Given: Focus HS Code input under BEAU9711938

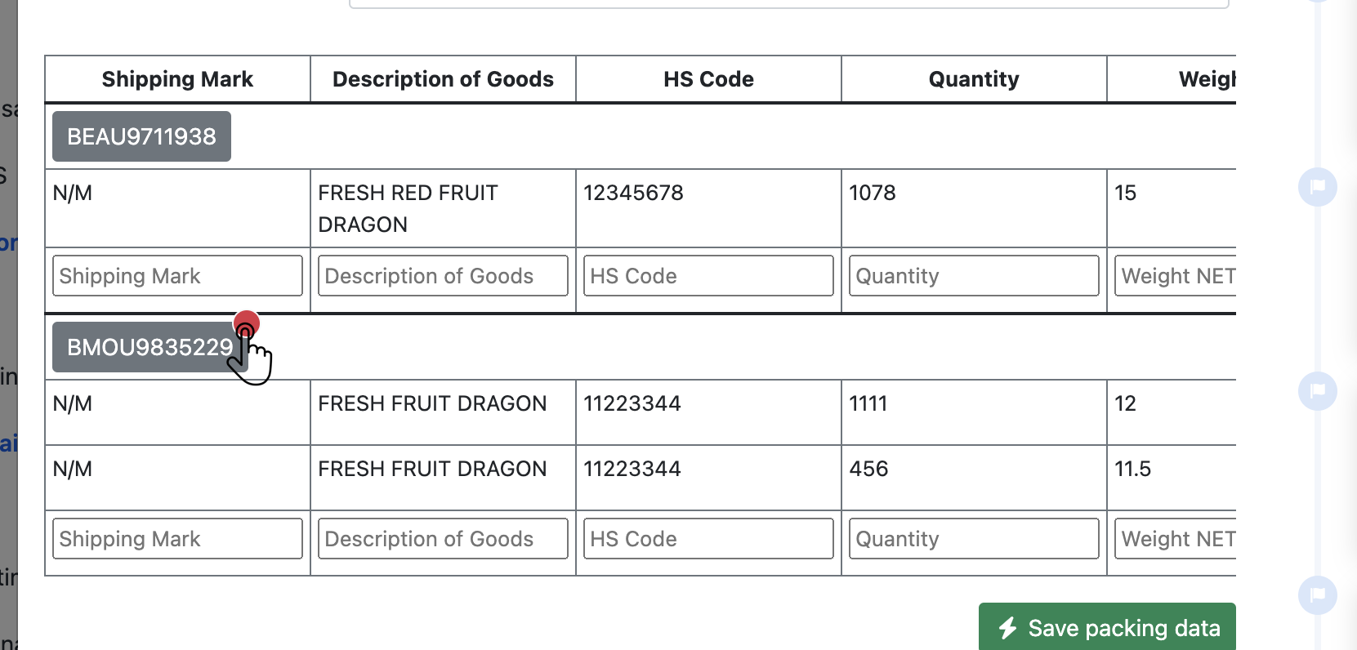Looking at the screenshot, I should (708, 276).
